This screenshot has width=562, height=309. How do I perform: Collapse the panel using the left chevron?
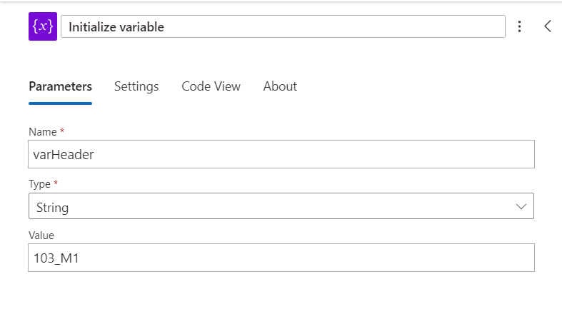(548, 26)
